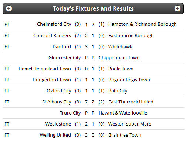Open Hampton & Richmond Borough team link
This screenshot has width=186, height=144.
click(142, 24)
